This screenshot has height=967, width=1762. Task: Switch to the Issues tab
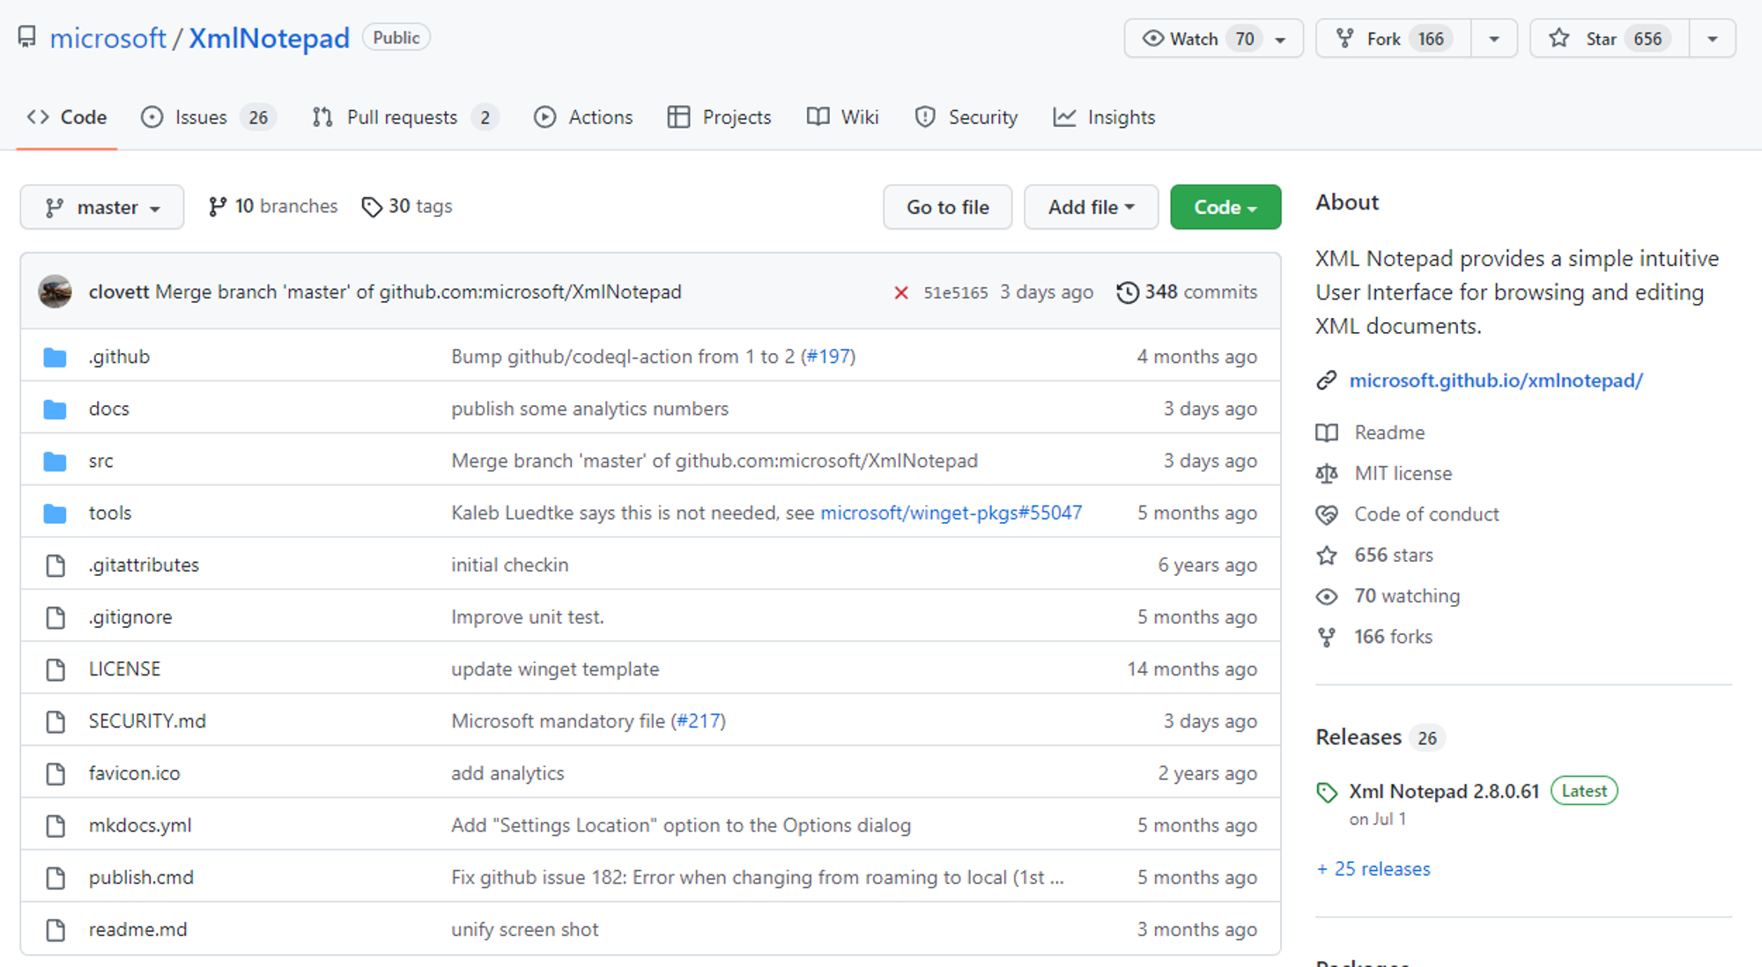click(x=209, y=117)
